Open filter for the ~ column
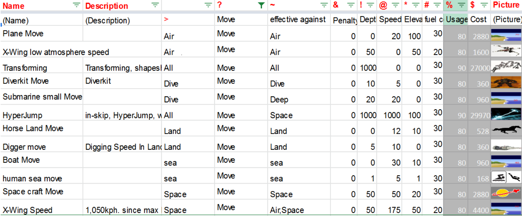The height and width of the screenshot is (216, 522). point(324,5)
